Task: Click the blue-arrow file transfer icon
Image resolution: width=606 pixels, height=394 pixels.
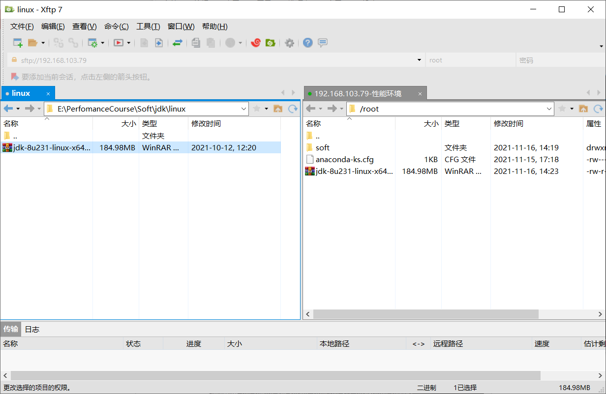Action: click(159, 43)
